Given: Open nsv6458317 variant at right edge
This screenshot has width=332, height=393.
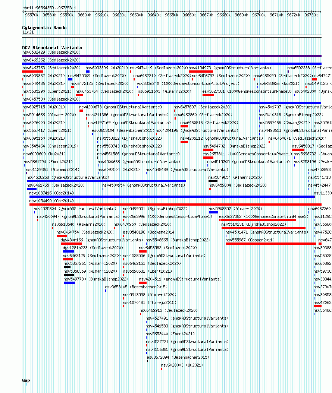Looking at the screenshot, I should pos(312,146).
